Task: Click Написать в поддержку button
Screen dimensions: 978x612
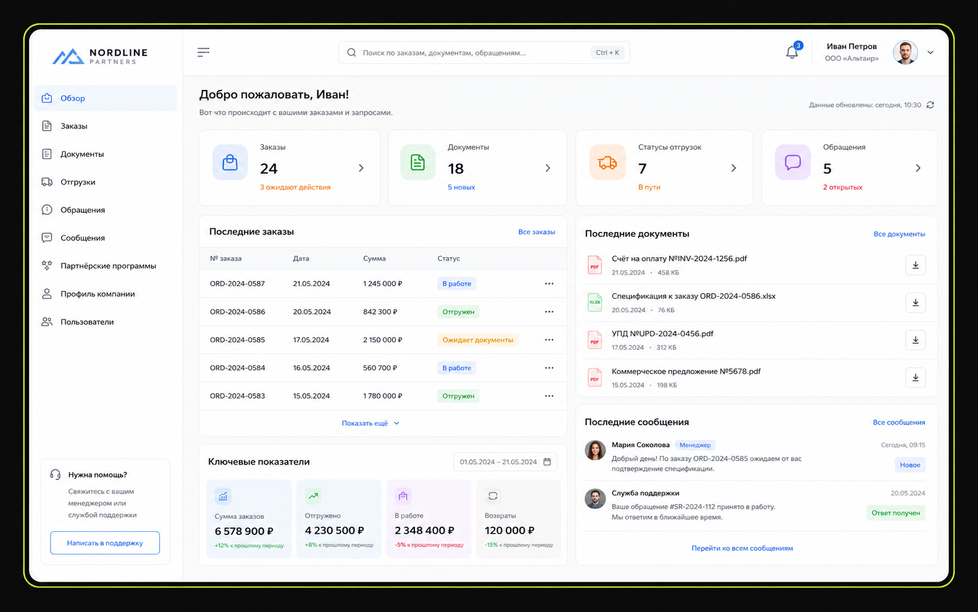Action: (x=105, y=543)
